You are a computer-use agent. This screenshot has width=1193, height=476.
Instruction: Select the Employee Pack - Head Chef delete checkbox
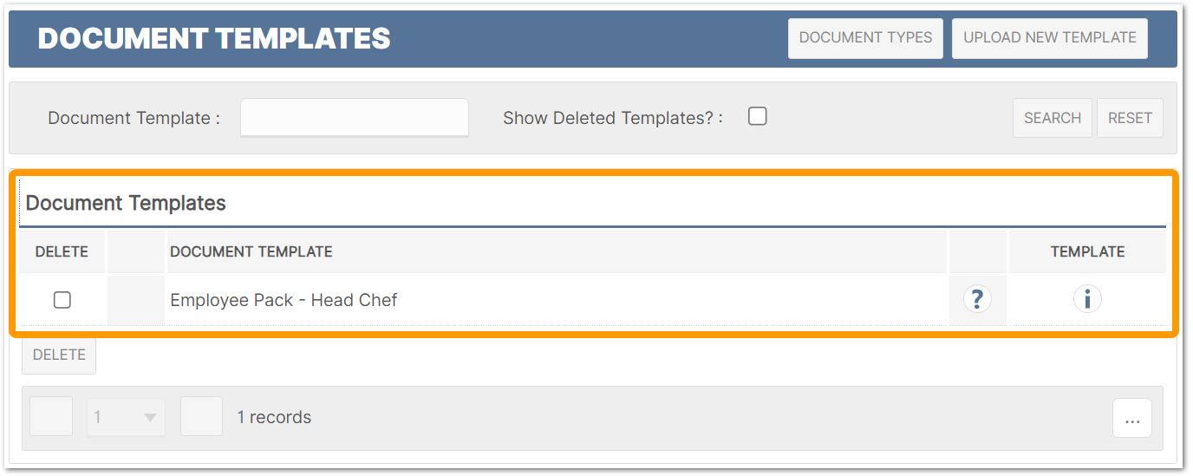(x=62, y=300)
